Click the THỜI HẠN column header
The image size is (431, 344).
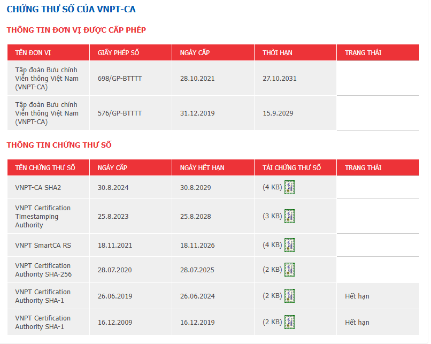tap(296, 52)
